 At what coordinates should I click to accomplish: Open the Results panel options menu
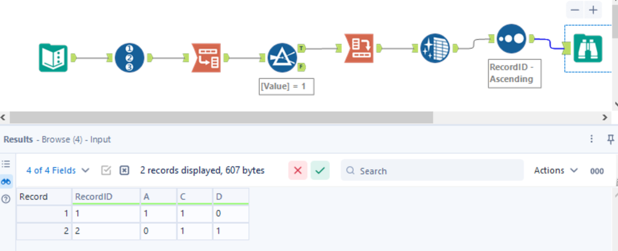[x=591, y=138]
